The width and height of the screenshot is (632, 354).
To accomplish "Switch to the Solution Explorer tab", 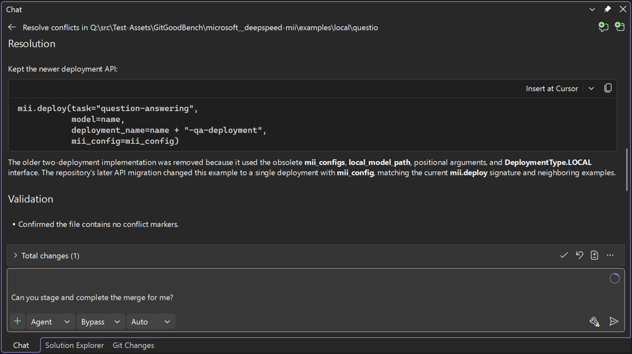I will [x=74, y=345].
